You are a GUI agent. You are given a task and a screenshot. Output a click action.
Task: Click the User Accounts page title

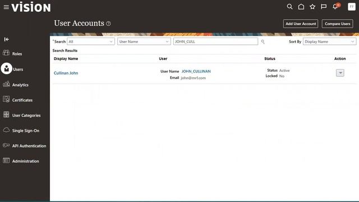pyautogui.click(x=79, y=23)
